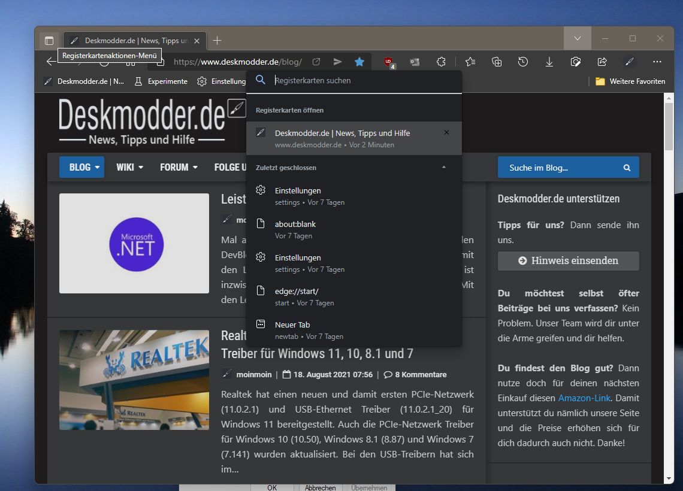This screenshot has width=683, height=491.
Task: Click the page scrollbar up arrow
Action: [669, 98]
